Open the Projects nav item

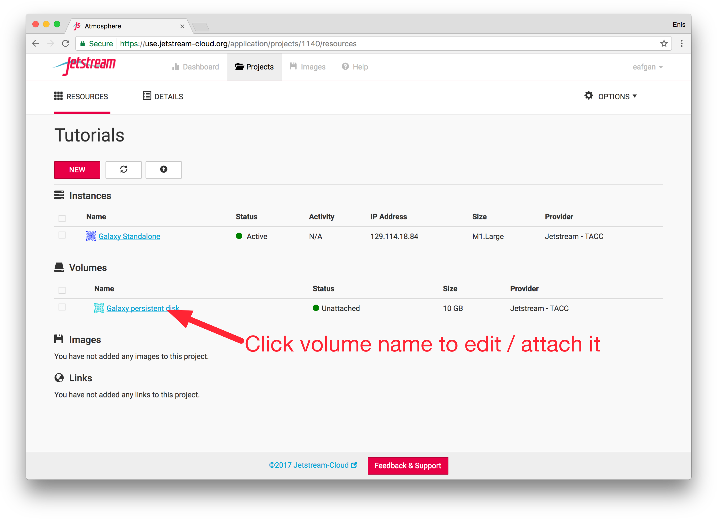click(x=254, y=67)
